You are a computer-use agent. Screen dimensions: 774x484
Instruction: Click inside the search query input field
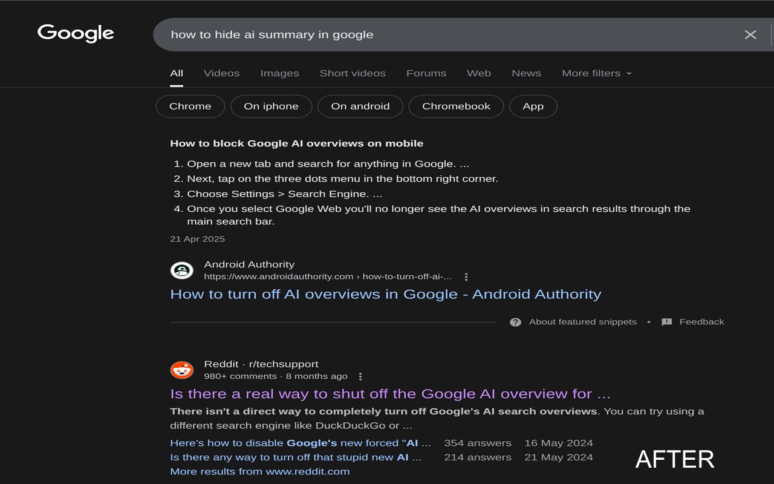click(447, 34)
